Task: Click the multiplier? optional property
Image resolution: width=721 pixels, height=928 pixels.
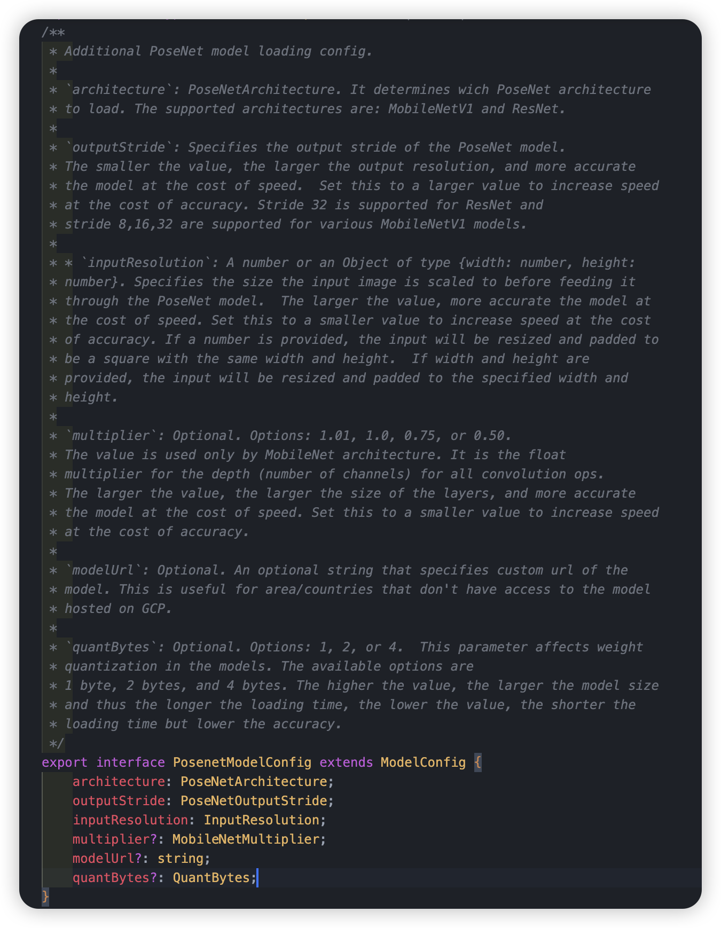Action: coord(115,839)
